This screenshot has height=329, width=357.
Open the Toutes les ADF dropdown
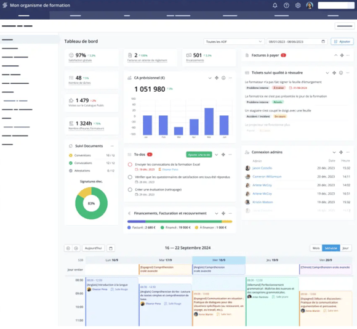(234, 42)
